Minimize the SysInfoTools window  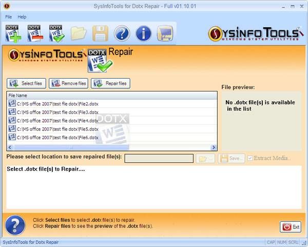(x=283, y=7)
